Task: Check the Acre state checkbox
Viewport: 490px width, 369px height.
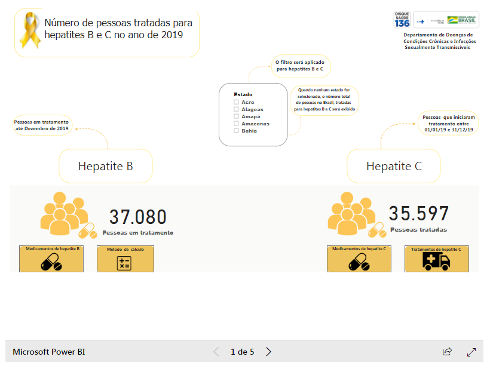Action: (x=235, y=102)
